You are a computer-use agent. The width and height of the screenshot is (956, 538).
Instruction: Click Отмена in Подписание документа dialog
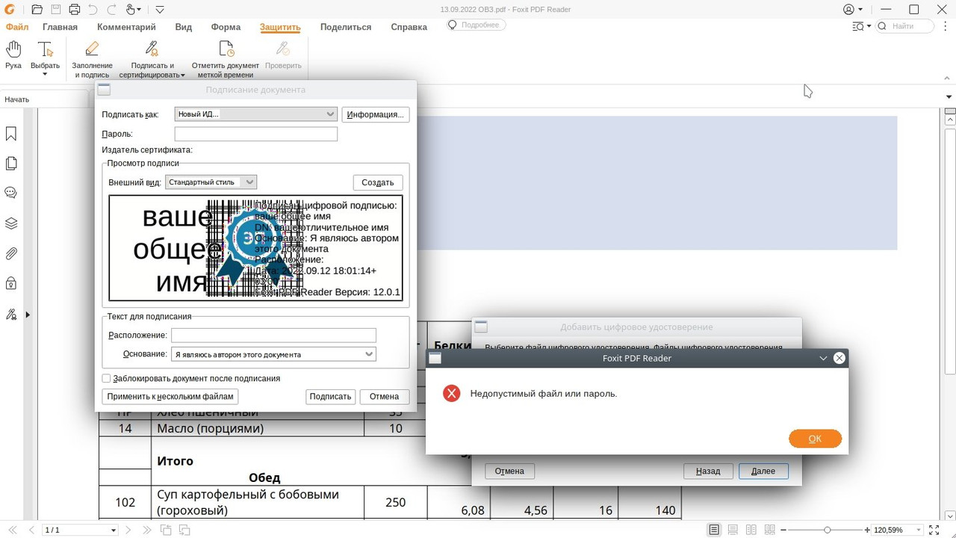[x=384, y=397]
